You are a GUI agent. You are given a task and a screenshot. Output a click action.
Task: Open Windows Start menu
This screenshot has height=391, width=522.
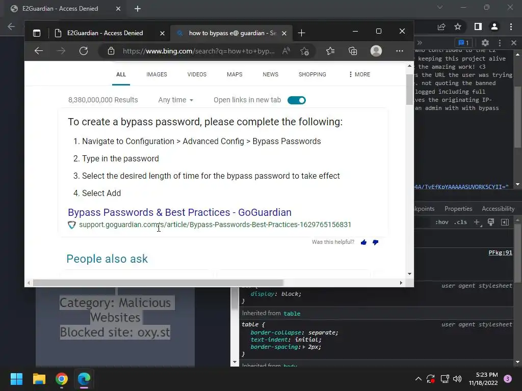click(16, 379)
